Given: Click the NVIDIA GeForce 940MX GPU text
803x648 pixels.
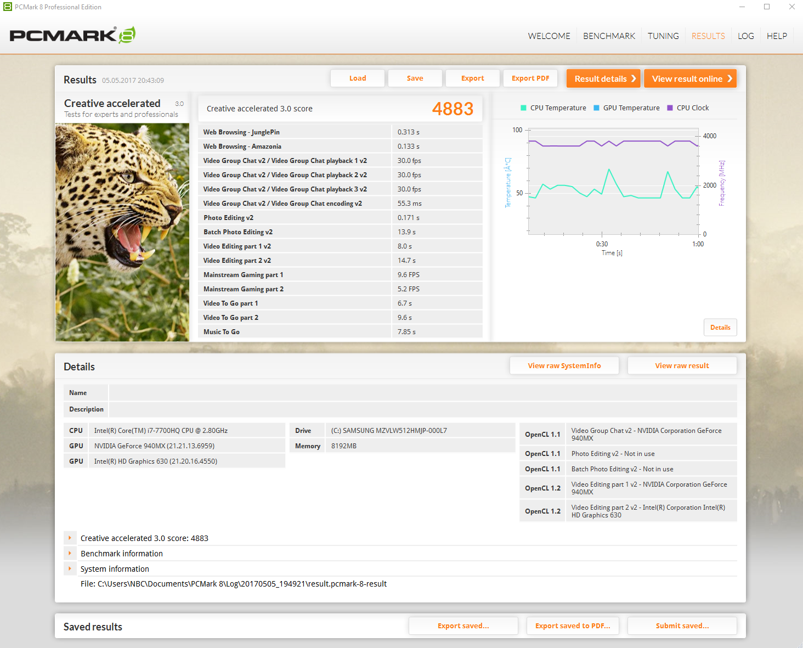Looking at the screenshot, I should (154, 446).
